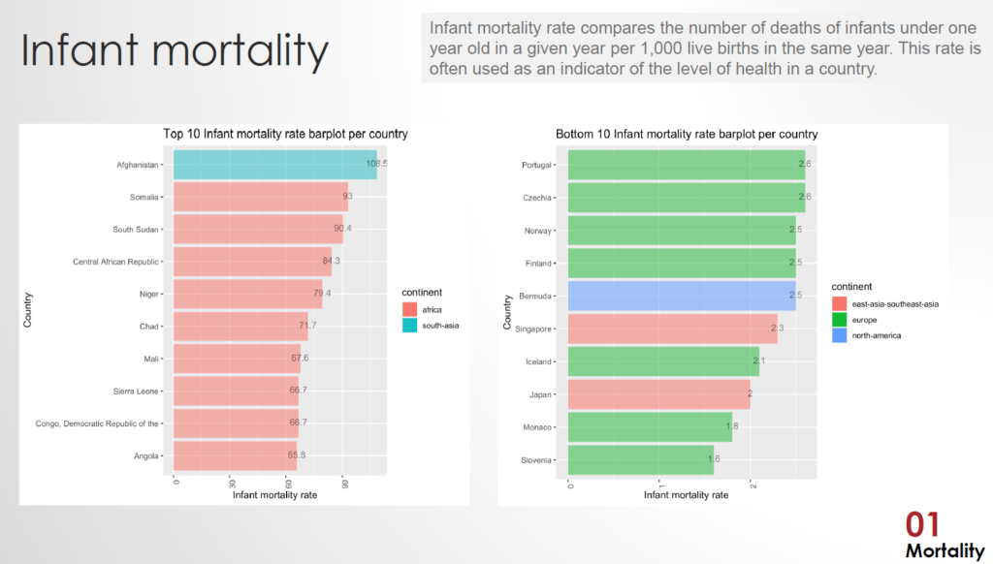Select the Singapore bar
The height and width of the screenshot is (564, 993).
click(672, 329)
